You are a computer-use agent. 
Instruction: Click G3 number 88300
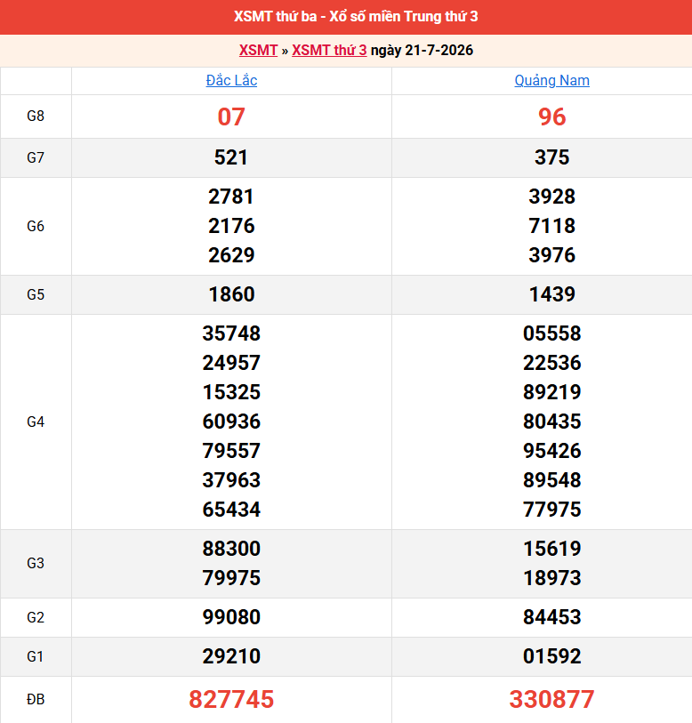(231, 549)
